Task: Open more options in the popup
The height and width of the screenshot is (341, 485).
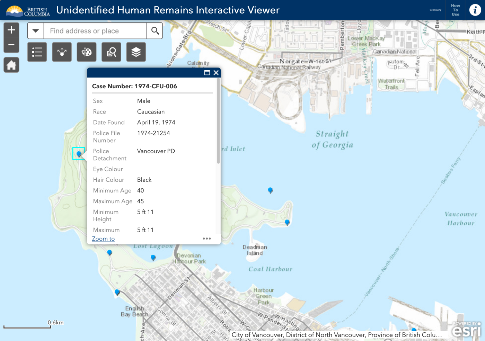Action: (207, 239)
